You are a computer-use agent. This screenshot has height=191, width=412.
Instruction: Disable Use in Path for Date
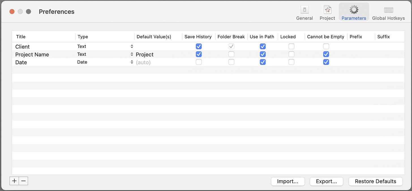(x=263, y=62)
